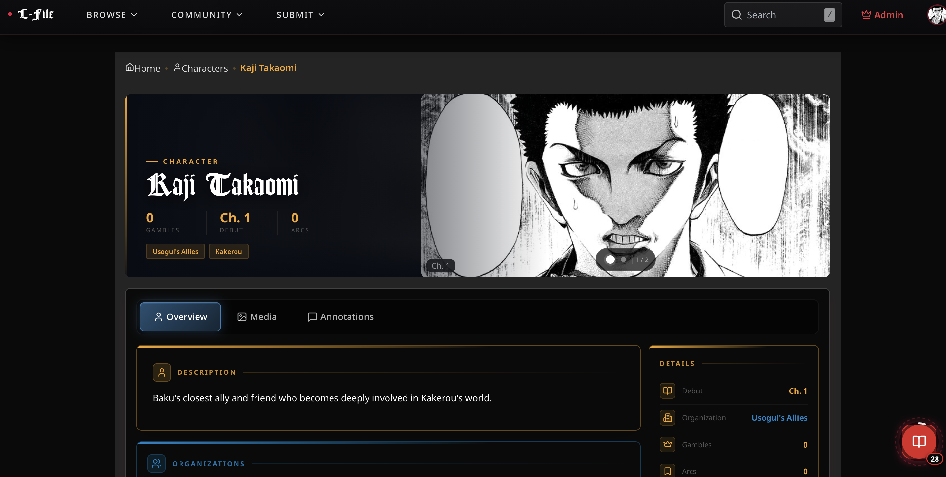Click the Admin crown icon
The image size is (946, 477).
(x=866, y=15)
